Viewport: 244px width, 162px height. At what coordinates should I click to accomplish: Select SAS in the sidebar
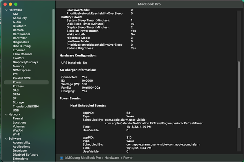[x=16, y=90]
